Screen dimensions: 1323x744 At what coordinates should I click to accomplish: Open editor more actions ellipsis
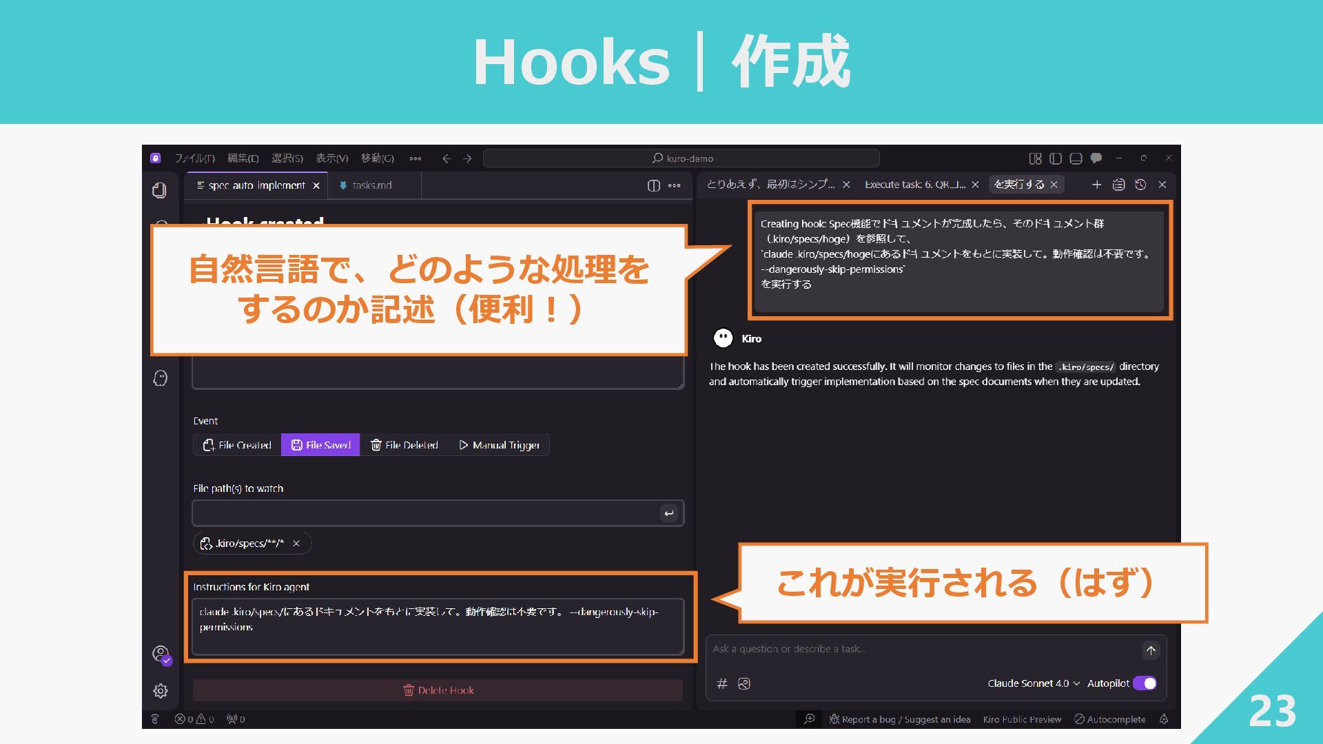[675, 185]
